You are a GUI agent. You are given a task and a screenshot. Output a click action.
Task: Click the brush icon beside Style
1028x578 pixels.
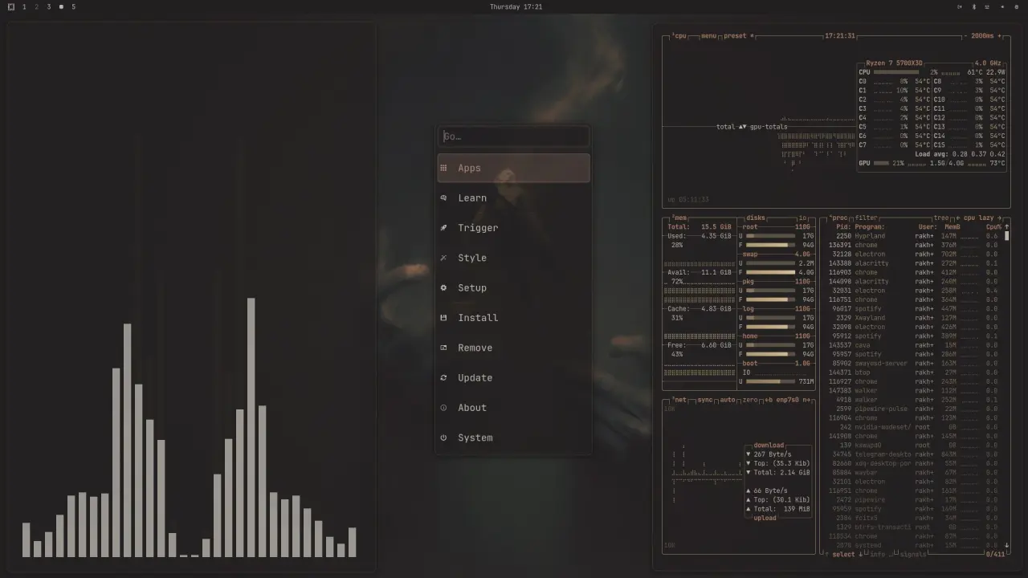[443, 258]
